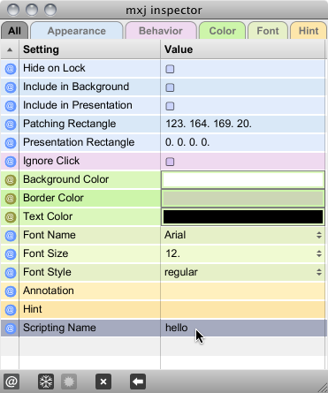Click the X remove icon in bottom toolbar
328x393 pixels.
(x=103, y=382)
